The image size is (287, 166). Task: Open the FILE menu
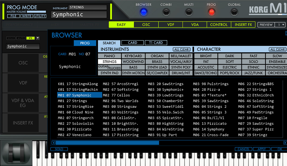[13, 16]
